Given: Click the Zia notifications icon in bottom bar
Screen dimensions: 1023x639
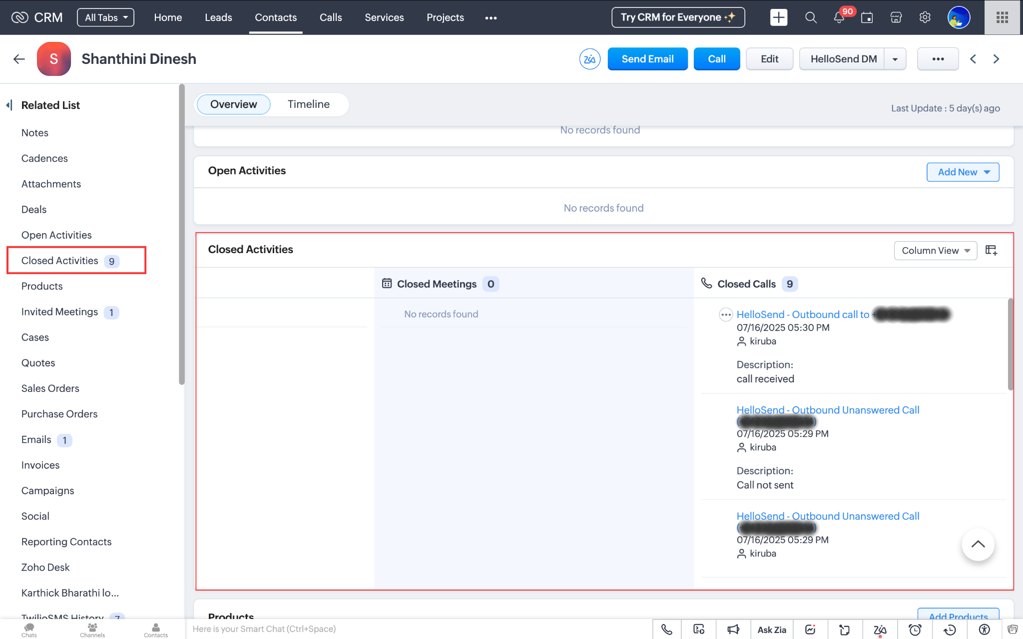Looking at the screenshot, I should point(880,630).
